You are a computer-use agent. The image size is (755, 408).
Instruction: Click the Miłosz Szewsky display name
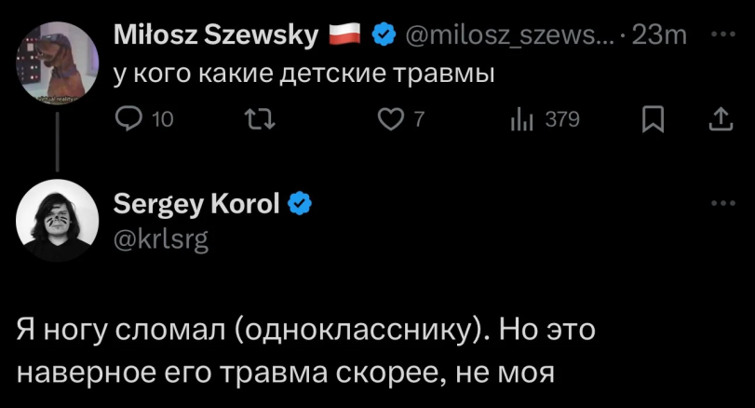(215, 36)
